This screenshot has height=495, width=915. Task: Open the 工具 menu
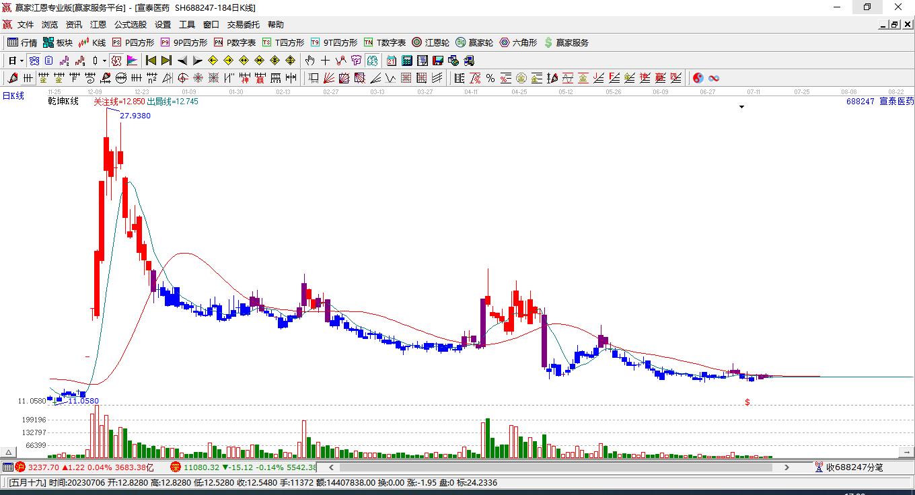tap(187, 25)
